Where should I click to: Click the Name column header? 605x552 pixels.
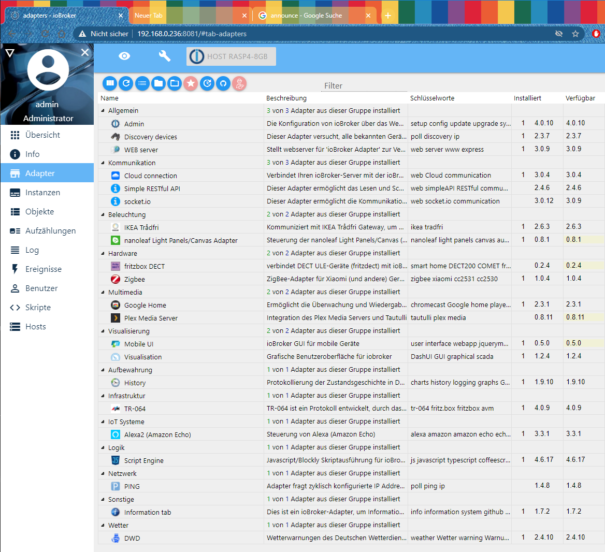(x=110, y=98)
